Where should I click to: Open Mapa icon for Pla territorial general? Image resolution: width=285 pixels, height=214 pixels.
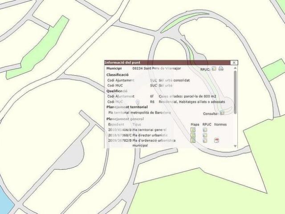(x=193, y=130)
